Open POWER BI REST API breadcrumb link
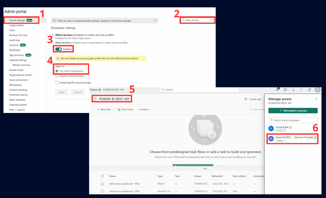 tap(113, 90)
